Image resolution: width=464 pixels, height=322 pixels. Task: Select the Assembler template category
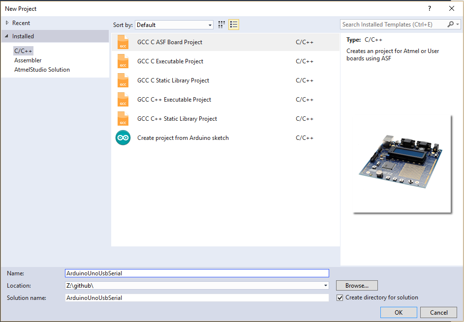pos(28,60)
